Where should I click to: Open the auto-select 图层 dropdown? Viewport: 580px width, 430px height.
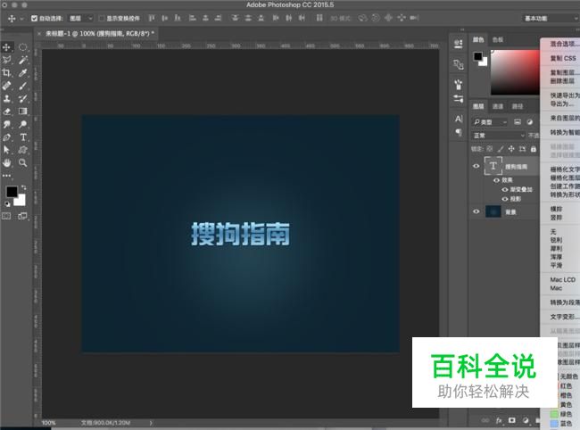coord(81,18)
